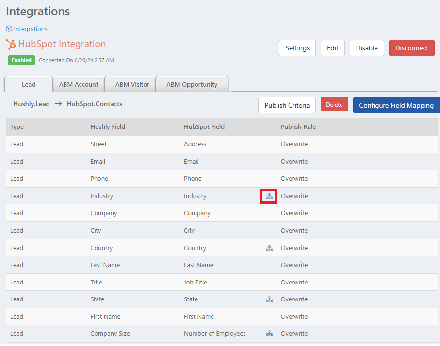Viewport: 440px width, 346px height.
Task: Click the Title Hushly field cell
Action: pyautogui.click(x=96, y=282)
